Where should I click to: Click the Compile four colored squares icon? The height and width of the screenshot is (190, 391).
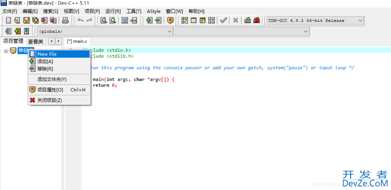tap(185, 21)
